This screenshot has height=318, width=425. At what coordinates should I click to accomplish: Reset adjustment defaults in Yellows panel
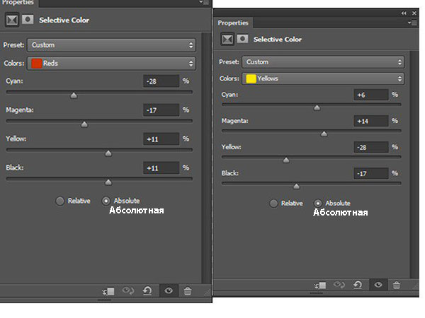point(358,285)
